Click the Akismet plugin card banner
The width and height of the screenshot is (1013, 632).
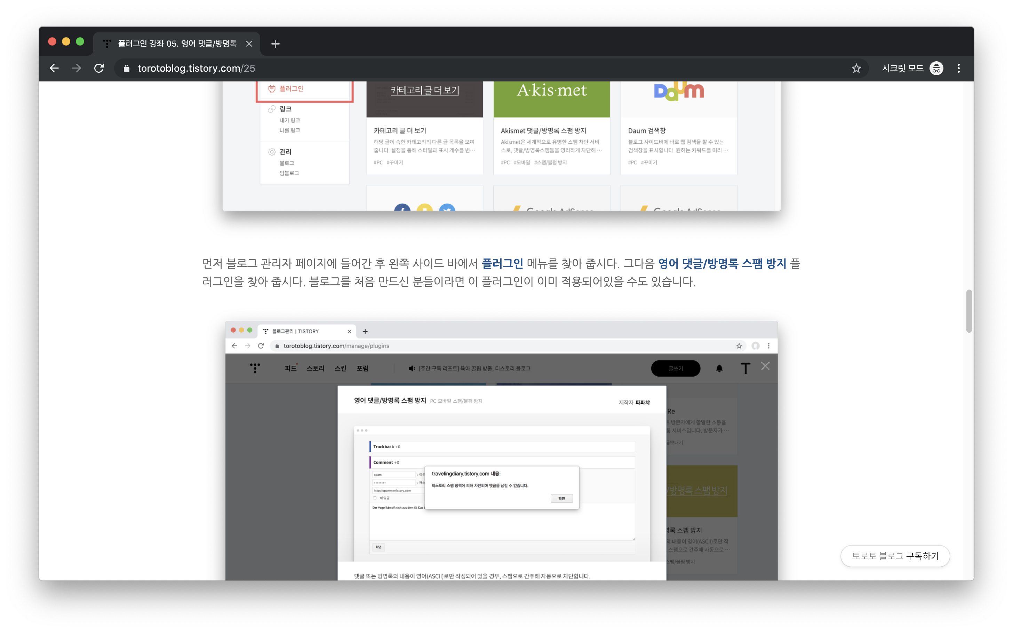(551, 99)
